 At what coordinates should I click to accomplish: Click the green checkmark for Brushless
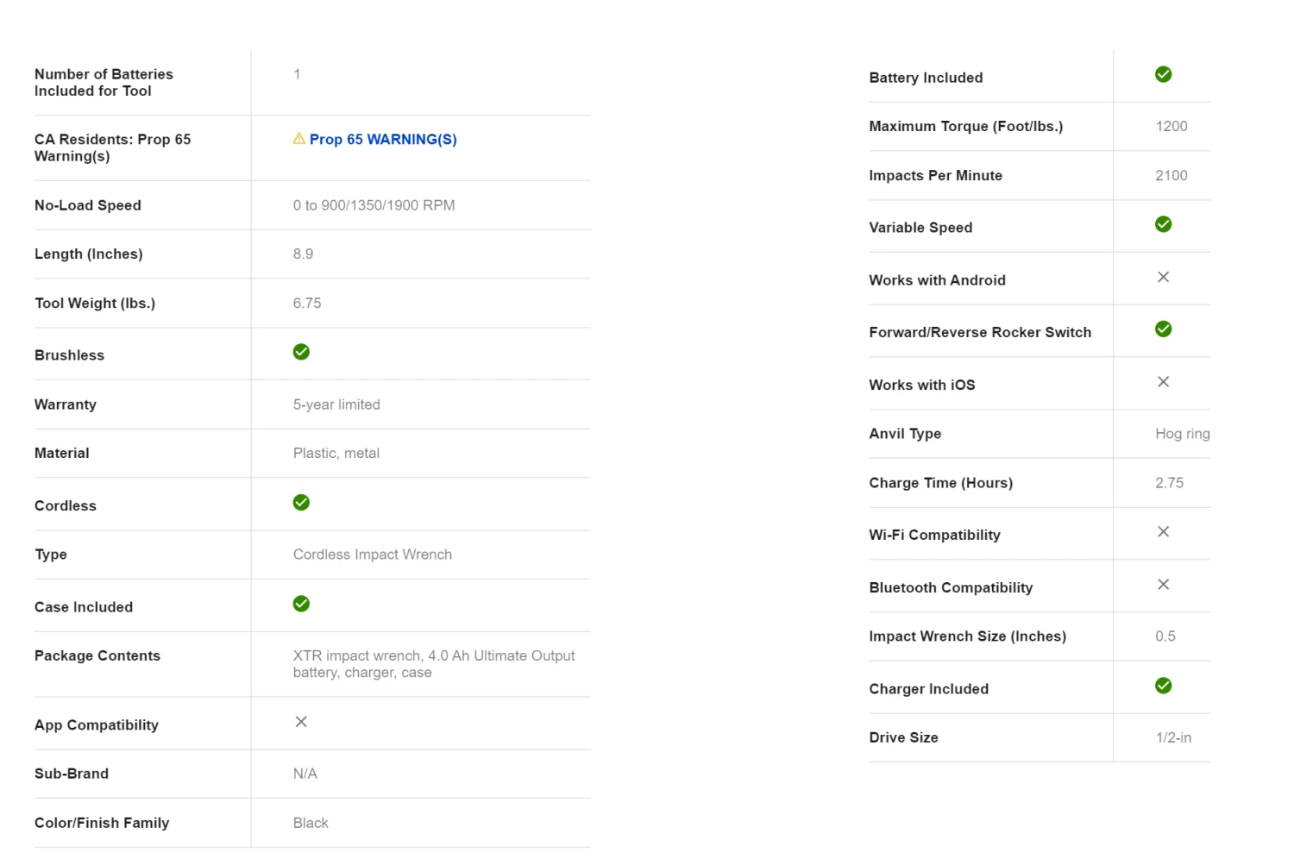tap(301, 352)
